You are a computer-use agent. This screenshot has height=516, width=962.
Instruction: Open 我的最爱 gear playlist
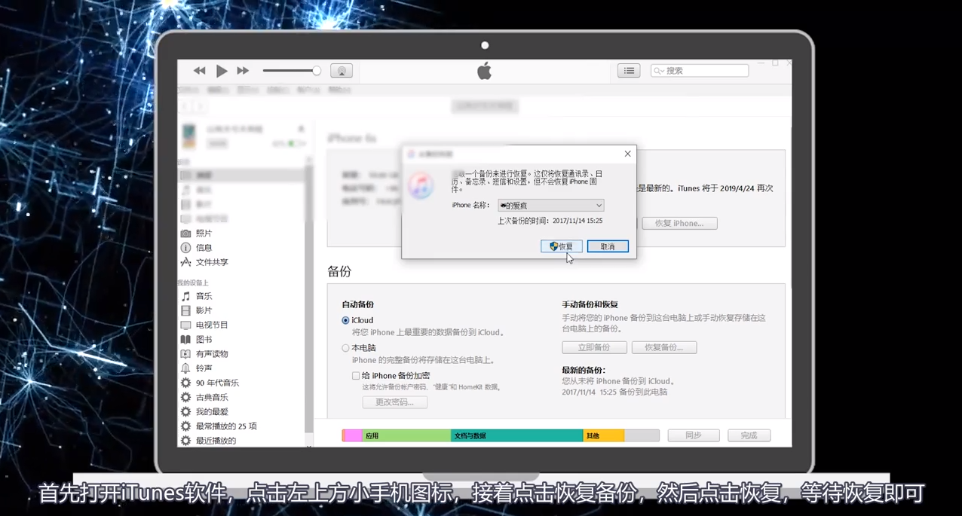point(185,412)
